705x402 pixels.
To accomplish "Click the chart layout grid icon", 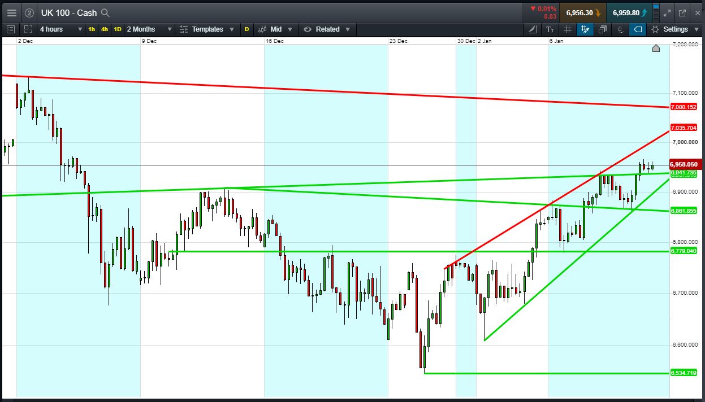I will [28, 29].
